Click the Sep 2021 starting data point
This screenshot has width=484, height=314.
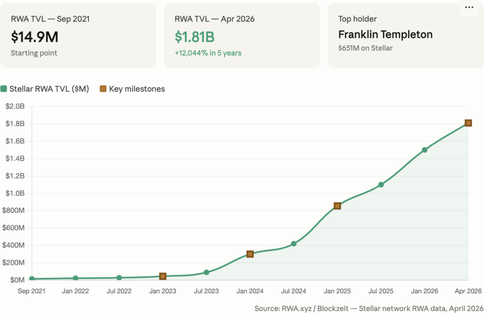click(x=32, y=279)
